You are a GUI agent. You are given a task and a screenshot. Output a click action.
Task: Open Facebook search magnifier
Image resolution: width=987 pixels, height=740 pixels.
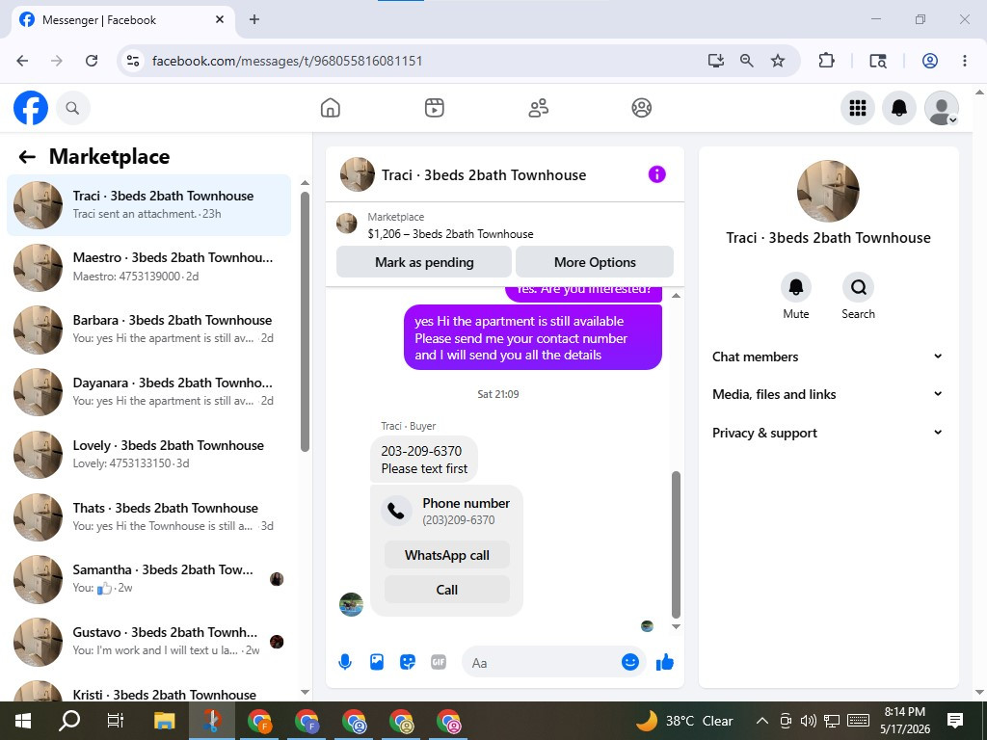click(x=73, y=108)
